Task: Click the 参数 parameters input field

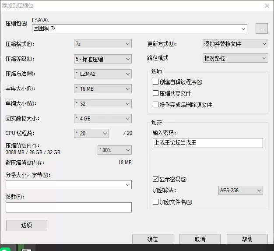Action: coord(69,208)
